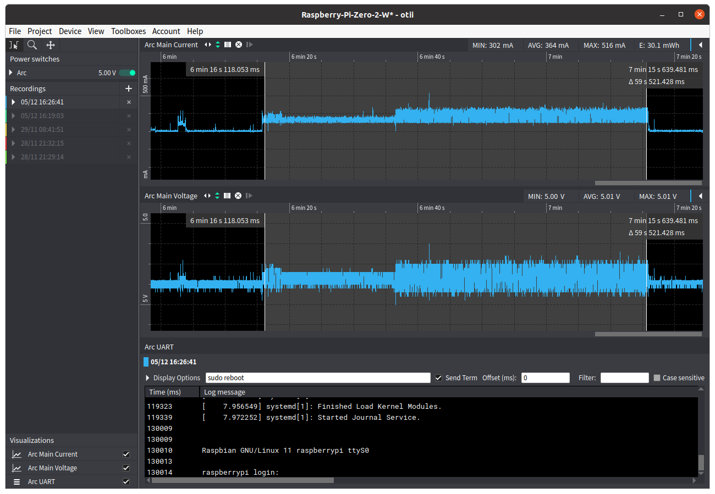Open the File menu
Viewport: 715px width, 494px height.
tap(15, 31)
